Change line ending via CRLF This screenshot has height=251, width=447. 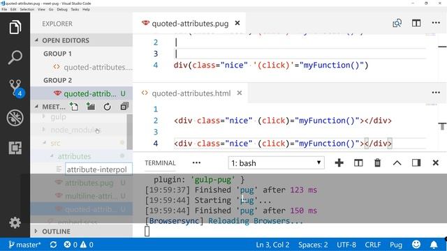coord(372,245)
